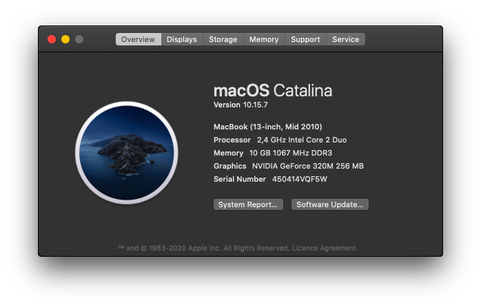481x307 pixels.
Task: Close the window with red button
Action: [52, 39]
